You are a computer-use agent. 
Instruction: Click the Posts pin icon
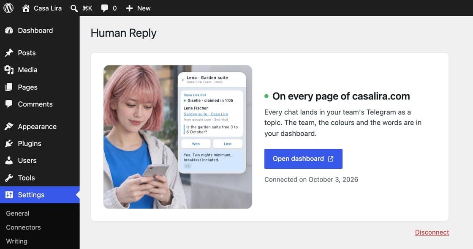tap(9, 53)
